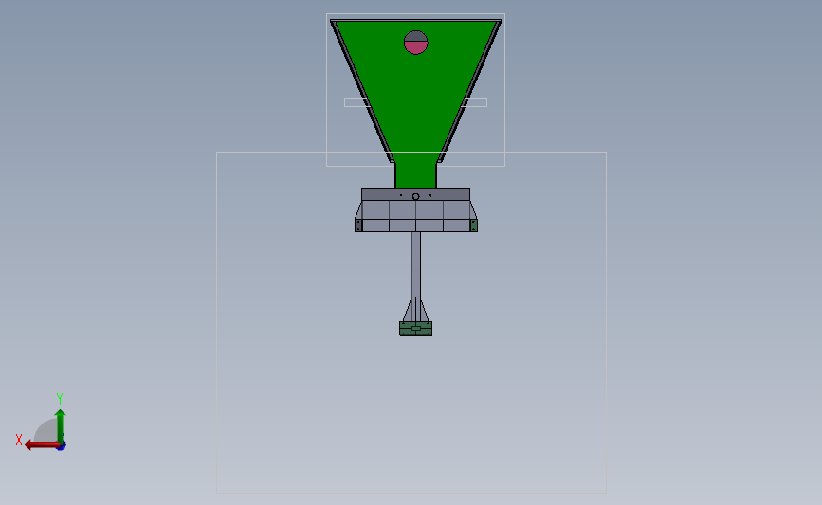This screenshot has width=822, height=505.
Task: Select the green bracket on housing's right end
Action: [473, 225]
